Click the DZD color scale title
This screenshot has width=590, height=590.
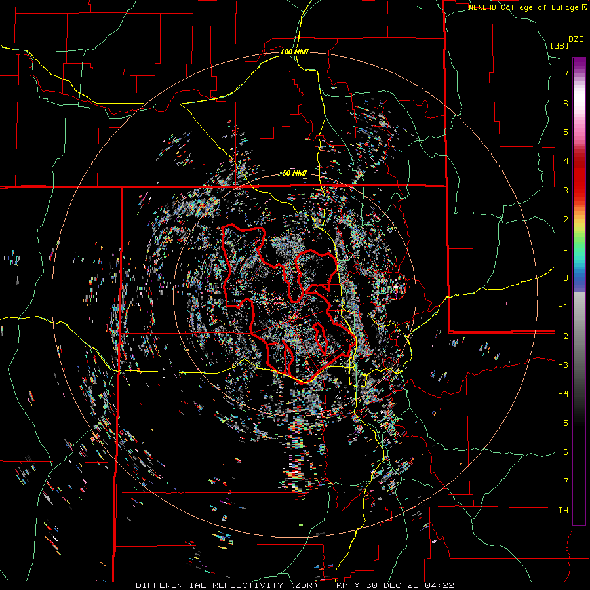(x=576, y=39)
